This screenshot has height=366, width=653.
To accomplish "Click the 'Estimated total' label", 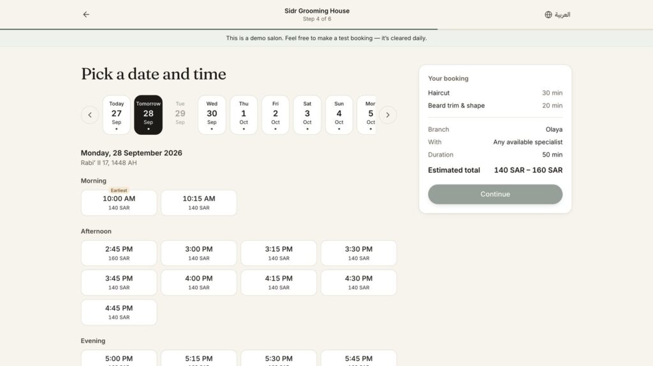I will point(454,170).
